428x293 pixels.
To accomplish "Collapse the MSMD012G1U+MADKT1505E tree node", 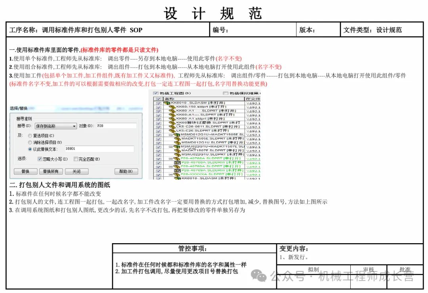I will click(x=171, y=135).
